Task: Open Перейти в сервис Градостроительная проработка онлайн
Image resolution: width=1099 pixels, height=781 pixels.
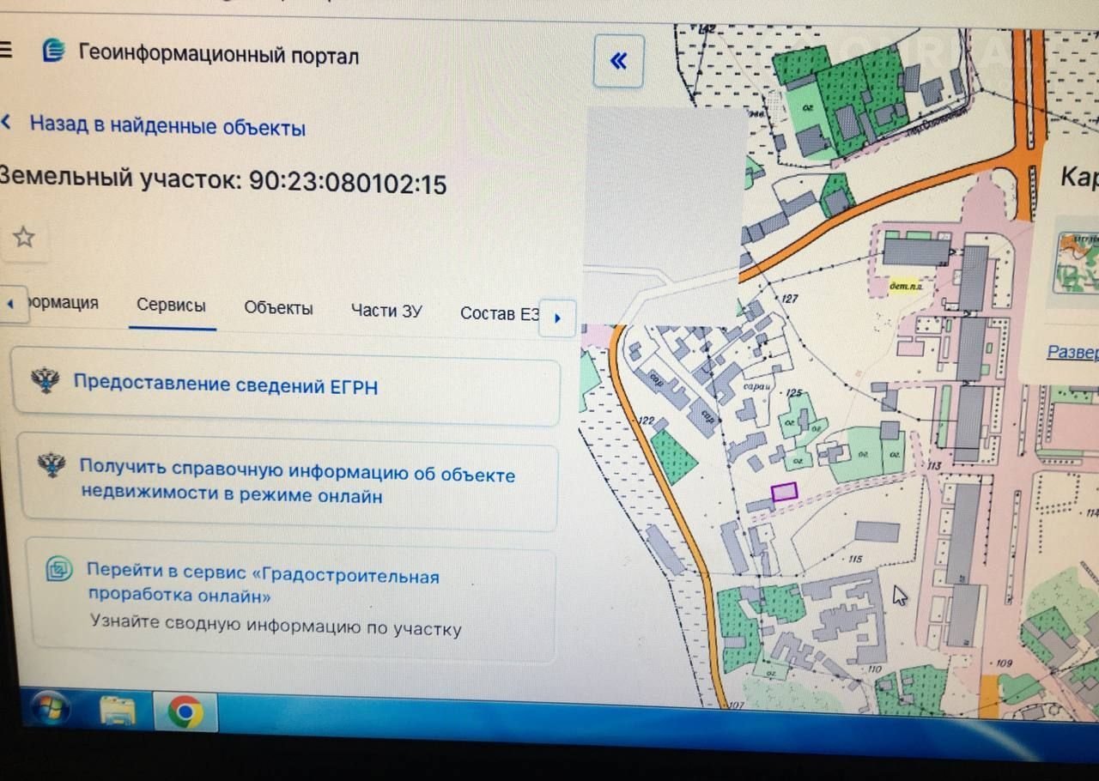Action: [263, 585]
